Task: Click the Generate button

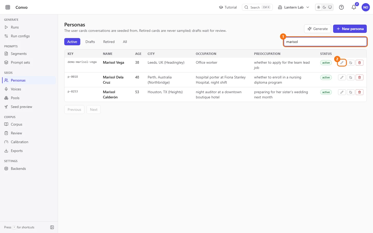Action: pyautogui.click(x=318, y=29)
